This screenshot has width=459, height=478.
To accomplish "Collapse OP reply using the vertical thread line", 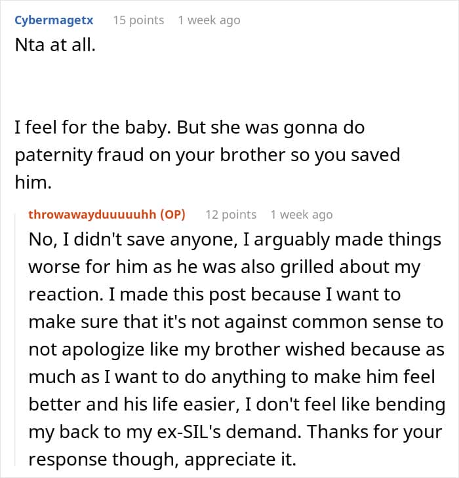I will pos(15,340).
